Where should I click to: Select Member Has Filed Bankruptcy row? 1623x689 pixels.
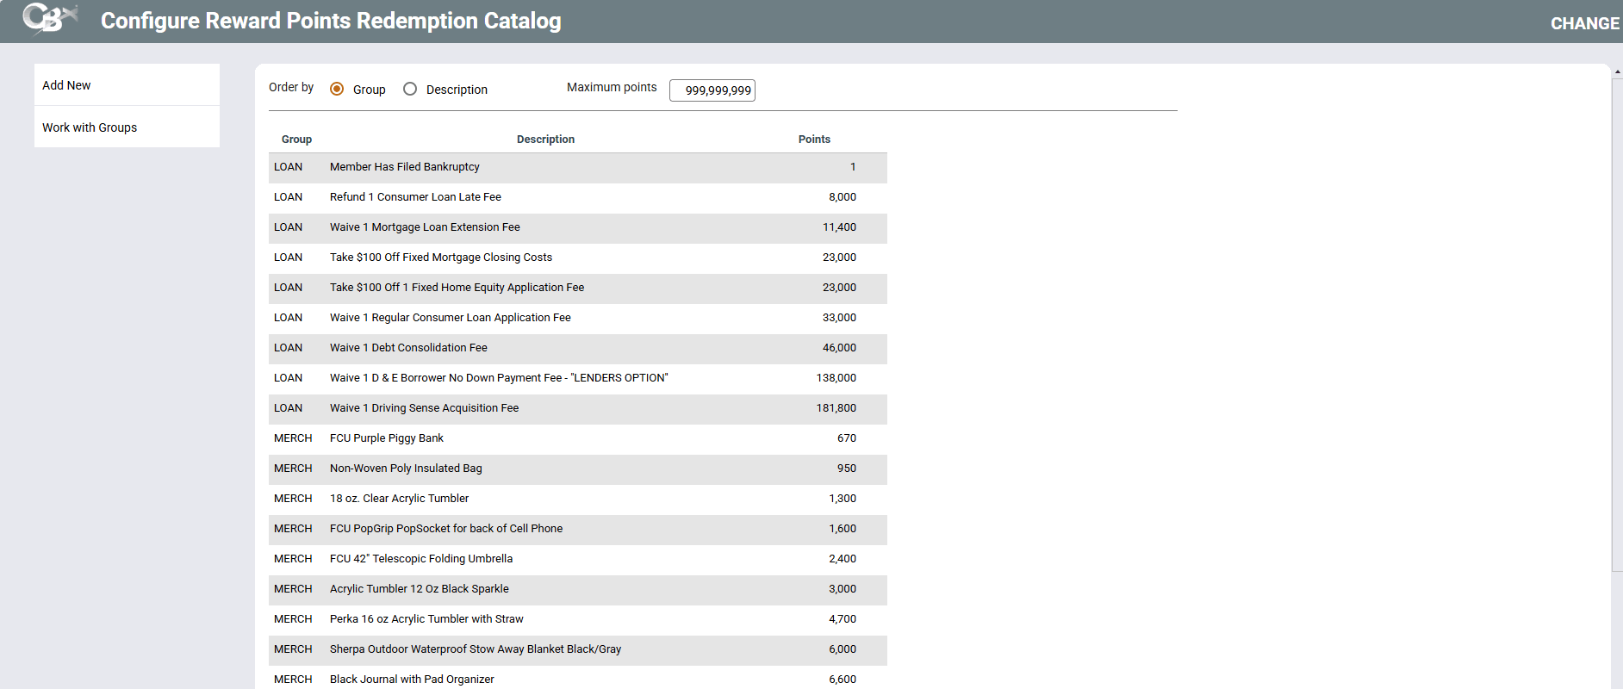[404, 167]
